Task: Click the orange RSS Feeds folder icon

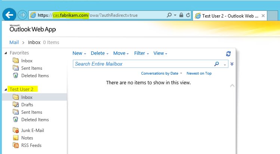Action: [16, 145]
